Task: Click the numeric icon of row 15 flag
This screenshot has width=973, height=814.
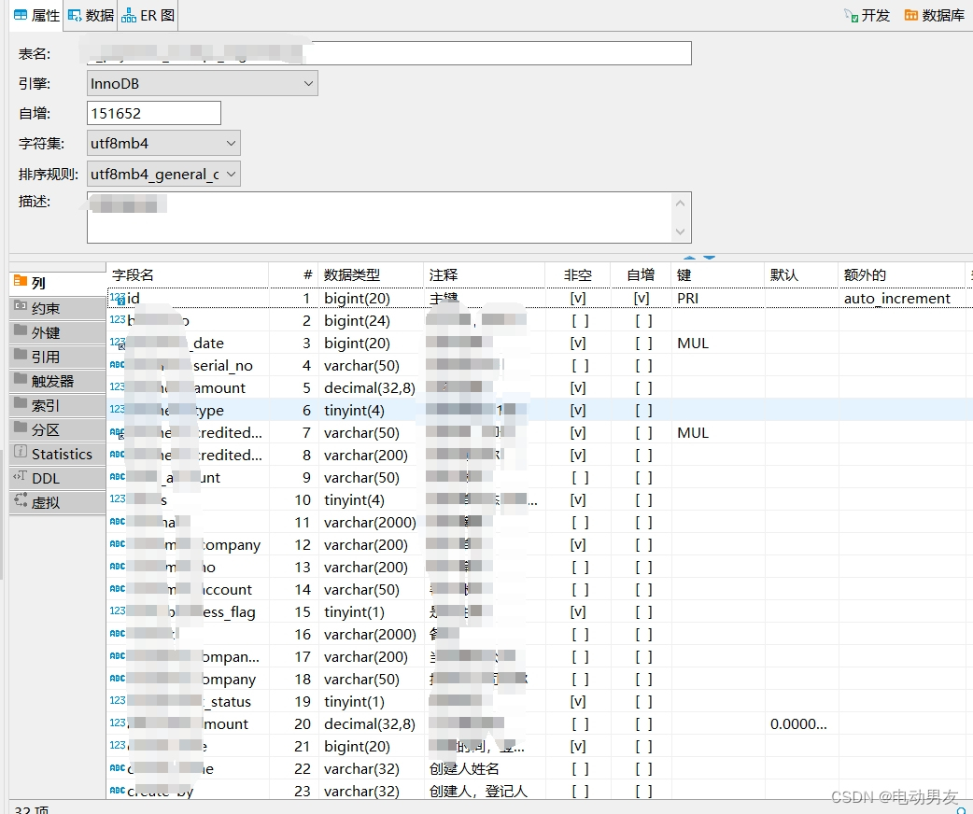Action: click(118, 611)
